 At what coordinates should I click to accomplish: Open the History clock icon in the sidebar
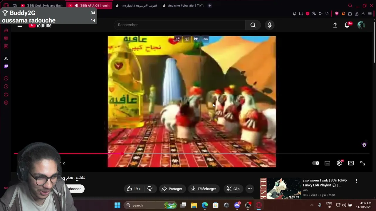(x=6, y=86)
